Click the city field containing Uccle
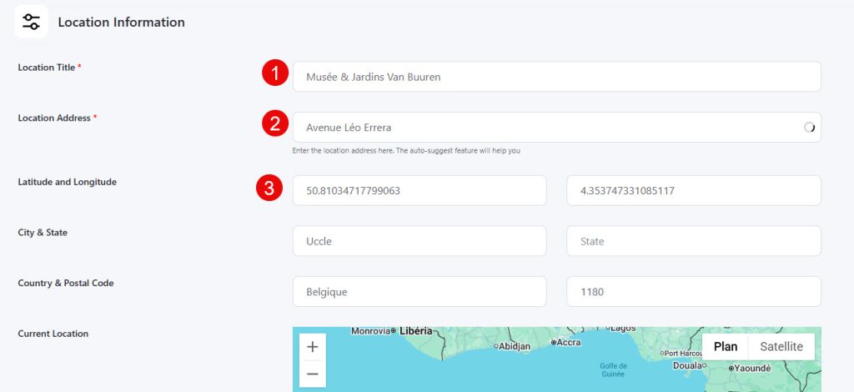 (x=419, y=241)
